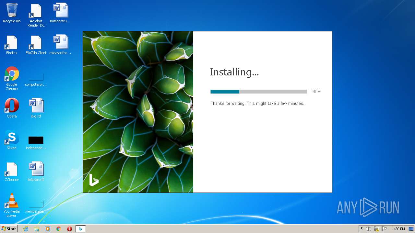Open the linkplan.rtf document
The image size is (415, 233).
[36, 172]
